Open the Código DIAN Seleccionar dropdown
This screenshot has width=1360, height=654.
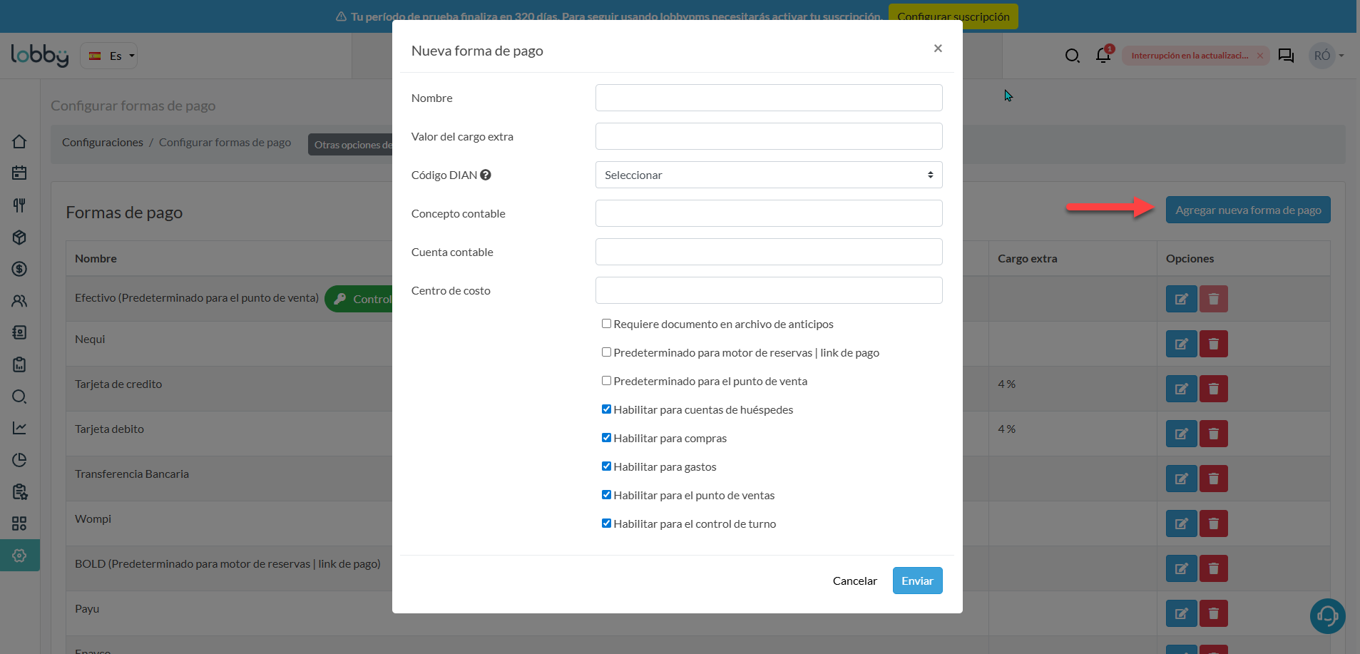(768, 175)
